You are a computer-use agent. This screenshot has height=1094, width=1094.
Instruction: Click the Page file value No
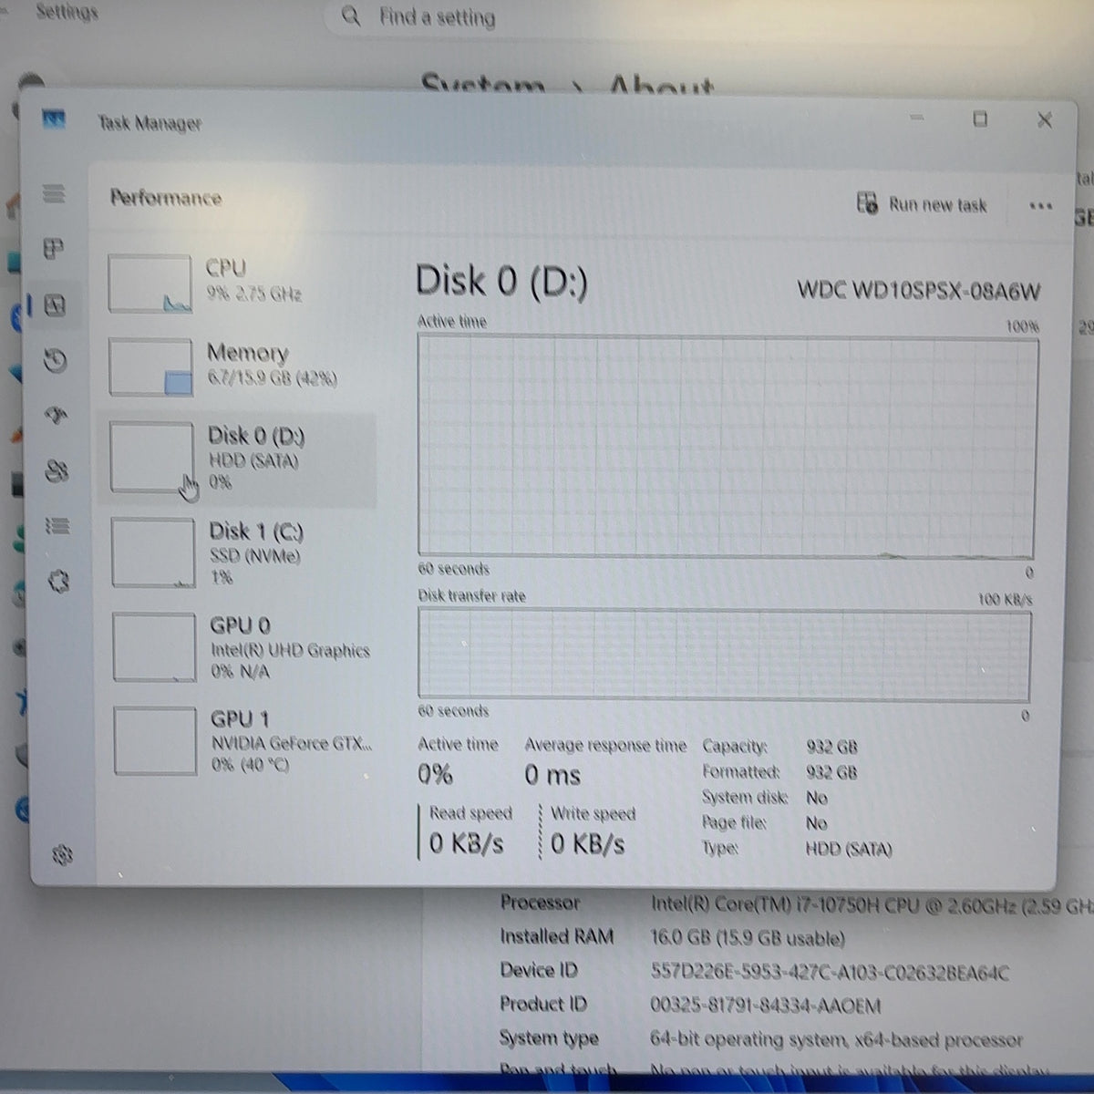816,823
